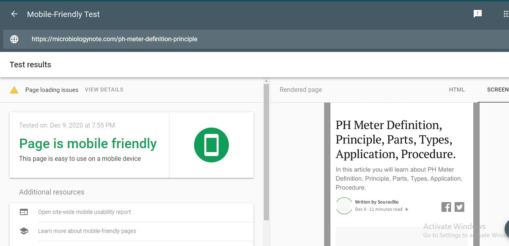Viewport: 509px width, 246px height.
Task: Open the Google apps grid icon
Action: tap(506, 14)
